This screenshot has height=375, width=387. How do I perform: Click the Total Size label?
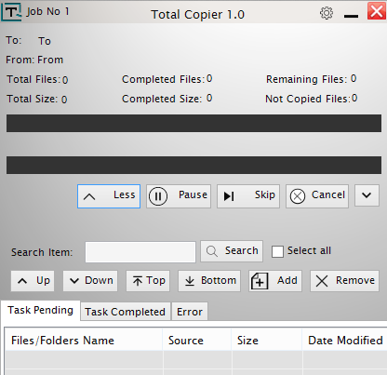pos(33,99)
